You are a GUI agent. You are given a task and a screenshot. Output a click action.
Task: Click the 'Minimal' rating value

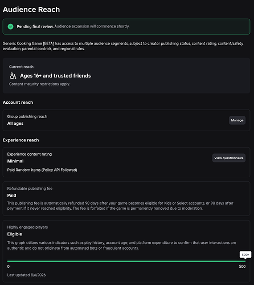point(15,161)
